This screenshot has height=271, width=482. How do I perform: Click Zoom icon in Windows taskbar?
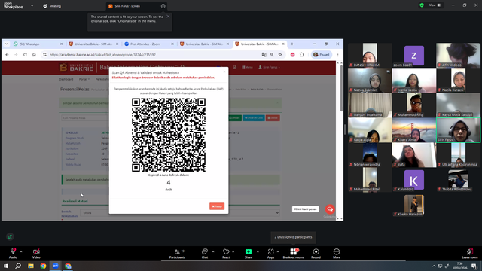tap(56, 266)
